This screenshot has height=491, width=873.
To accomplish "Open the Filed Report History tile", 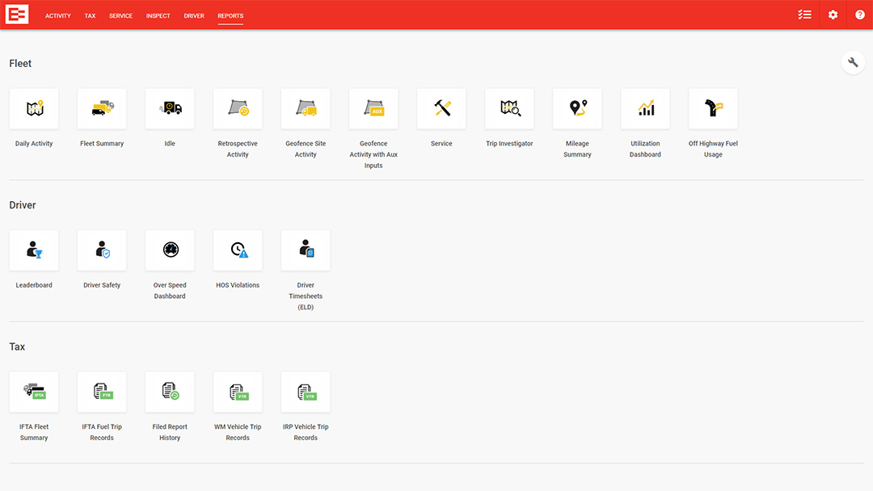I will (x=170, y=392).
